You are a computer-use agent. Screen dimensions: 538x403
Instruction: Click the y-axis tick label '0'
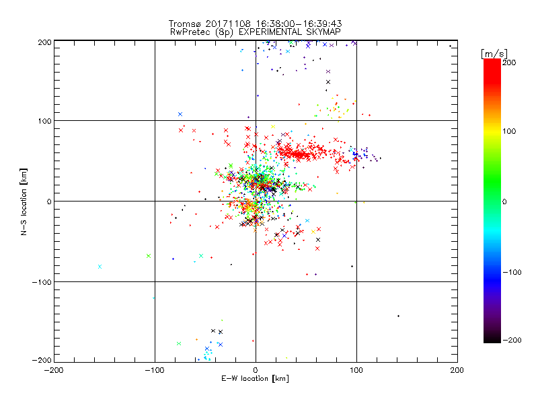coord(49,201)
